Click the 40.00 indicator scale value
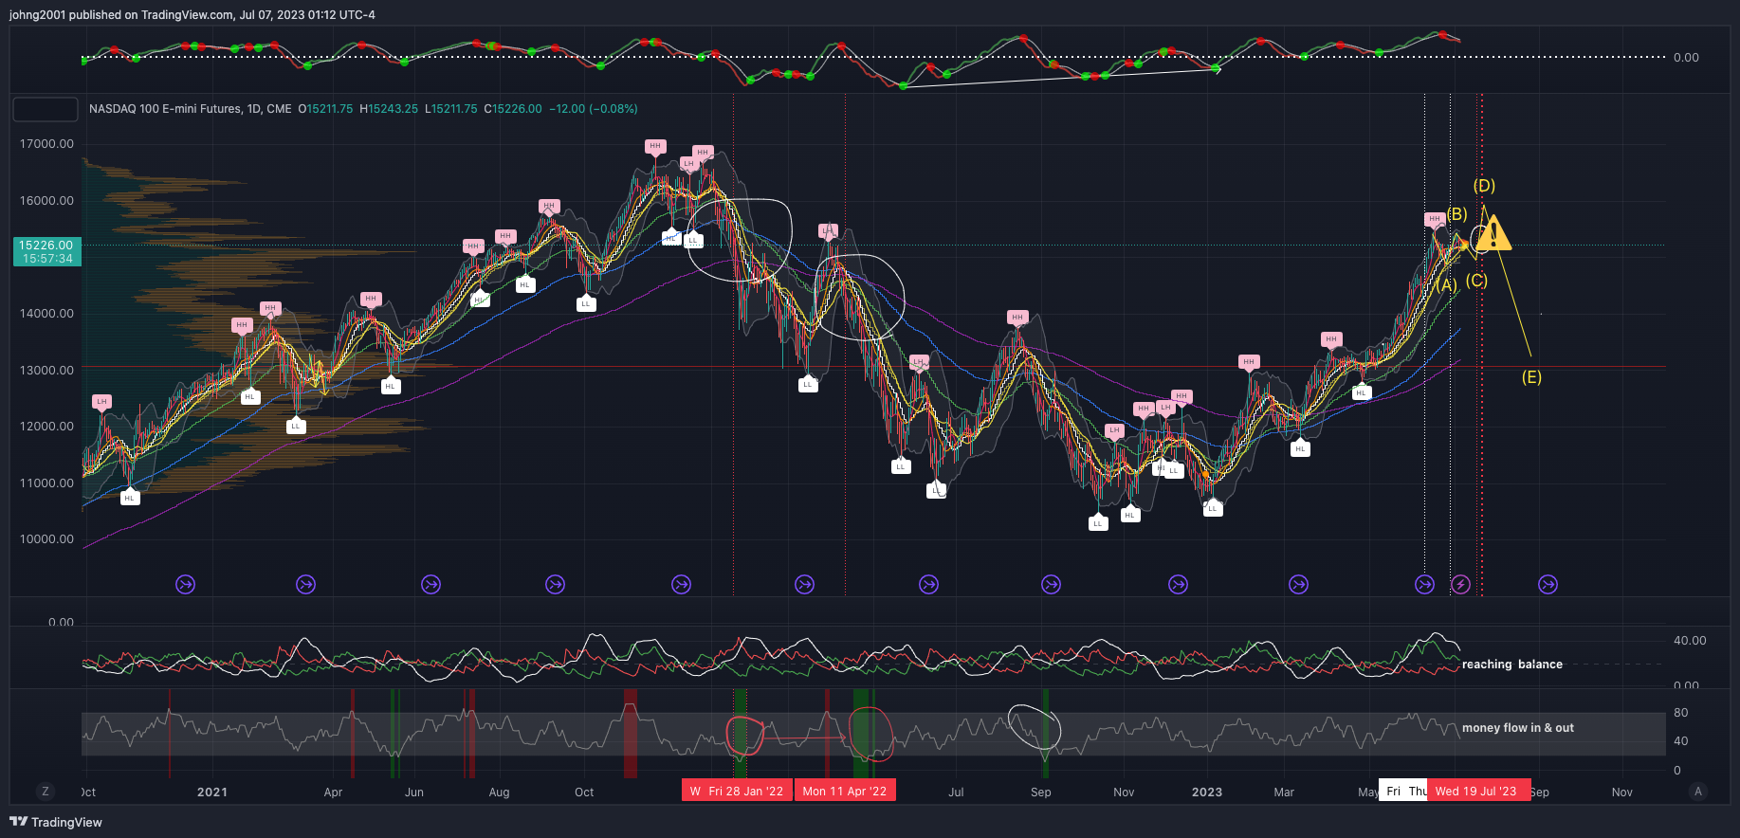 click(1690, 641)
